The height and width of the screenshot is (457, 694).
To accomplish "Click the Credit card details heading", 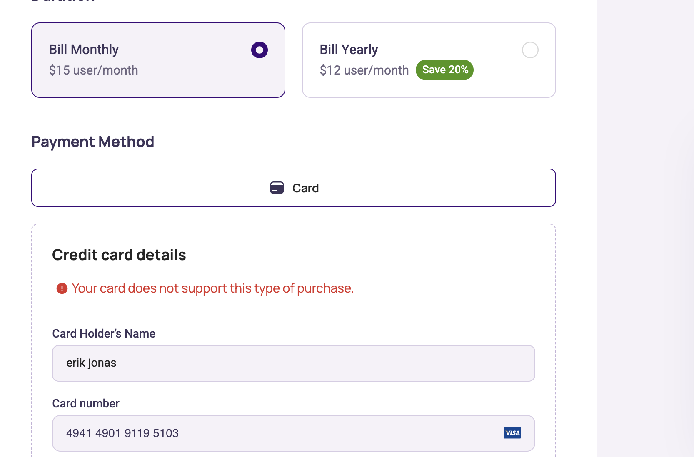I will 119,255.
